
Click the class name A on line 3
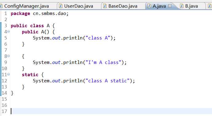coord(48,26)
